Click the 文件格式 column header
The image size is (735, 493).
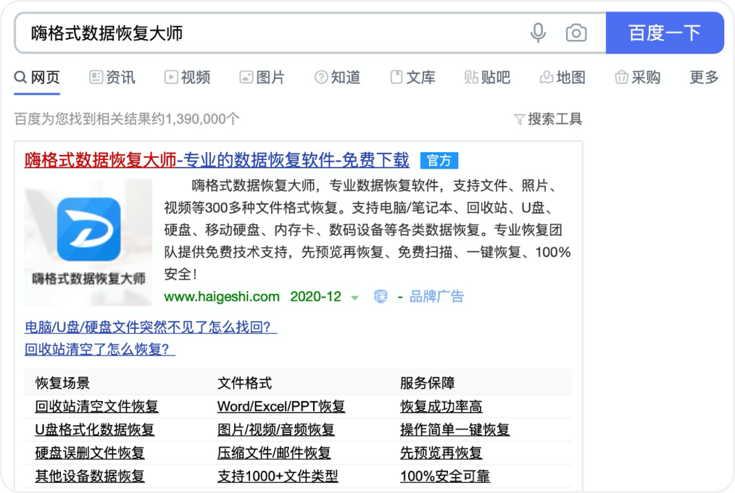(x=245, y=383)
